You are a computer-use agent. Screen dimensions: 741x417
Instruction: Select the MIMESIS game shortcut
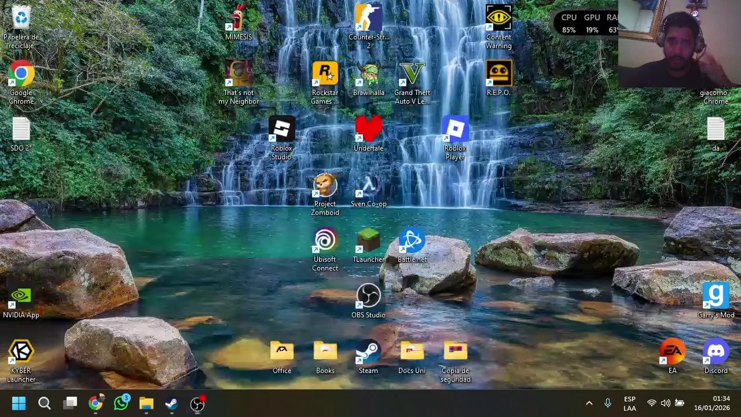coord(239,23)
